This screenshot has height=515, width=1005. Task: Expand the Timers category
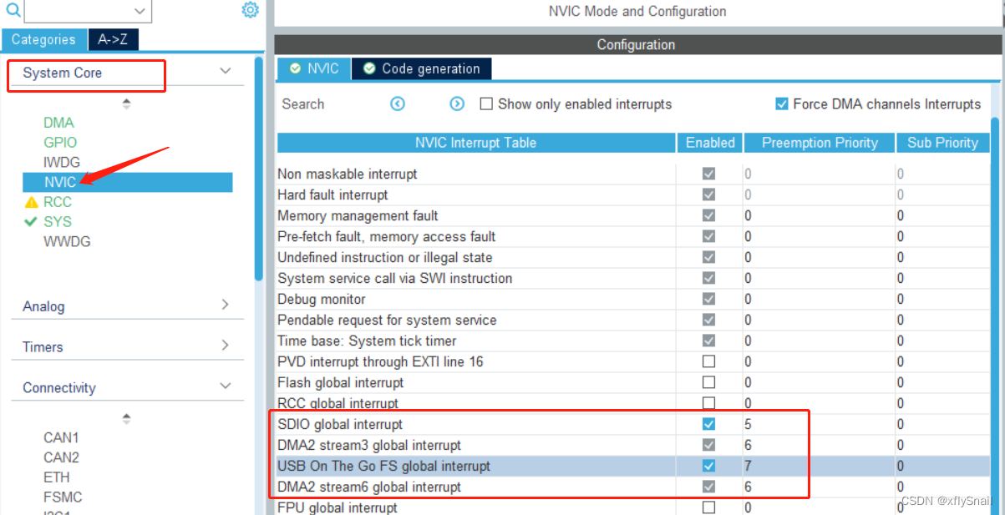pos(225,346)
